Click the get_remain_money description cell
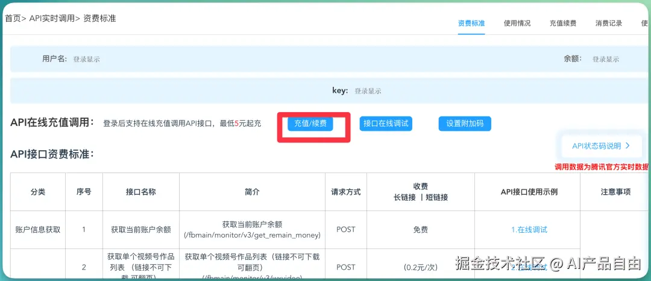 (x=252, y=230)
